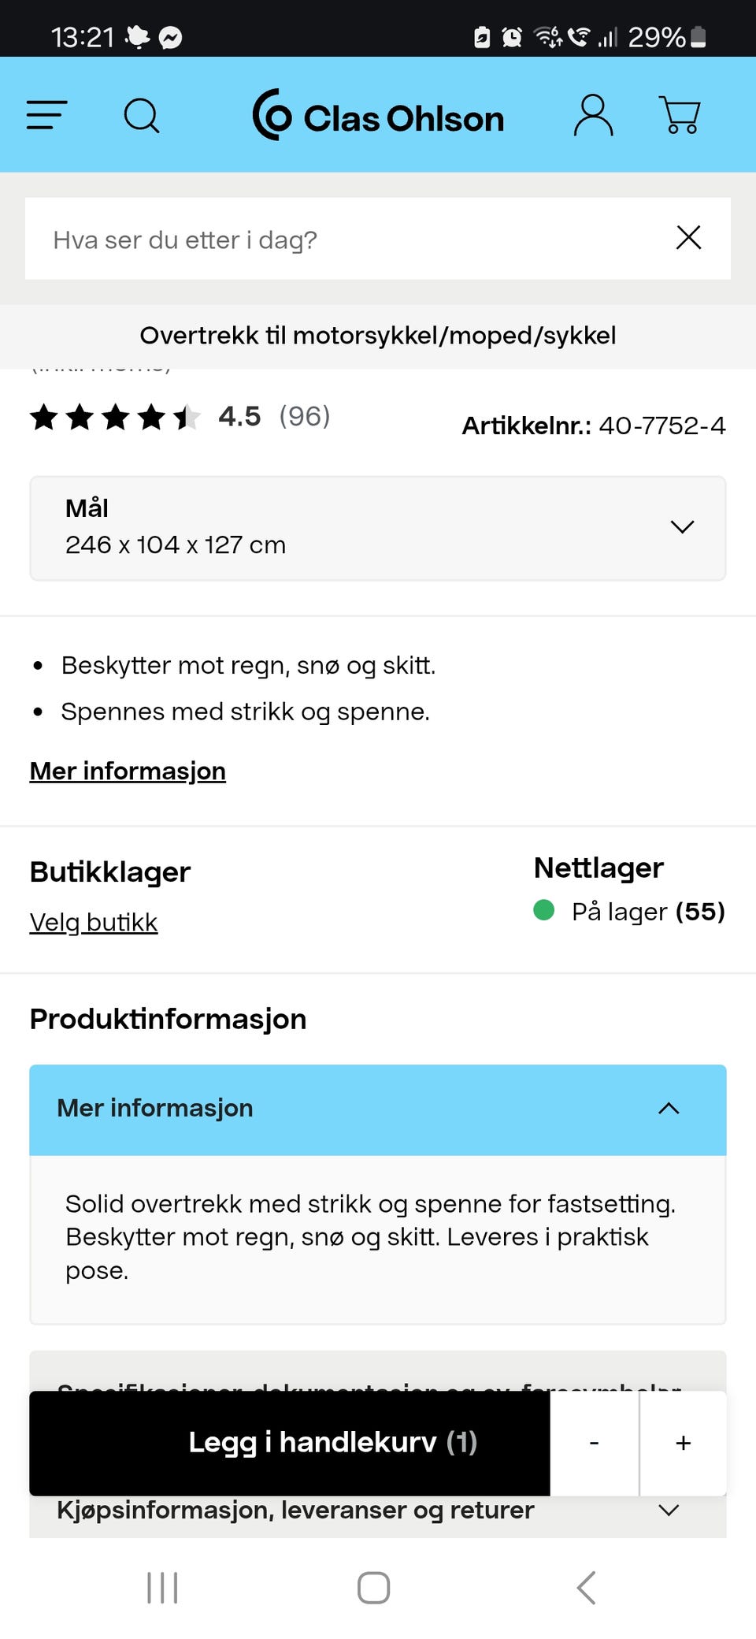Viewport: 756px width, 1639px height.
Task: Tap the search input field
Action: 346,239
